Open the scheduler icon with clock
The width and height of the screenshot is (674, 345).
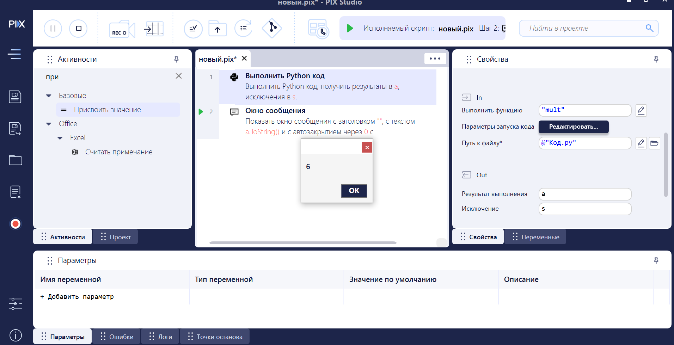tap(318, 29)
